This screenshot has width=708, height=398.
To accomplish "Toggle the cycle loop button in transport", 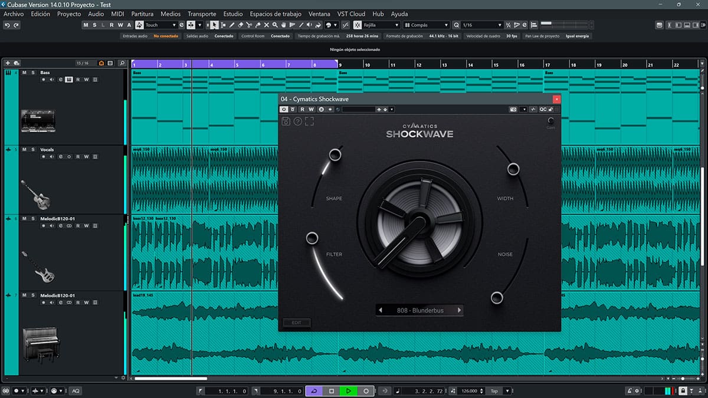I will pos(314,391).
